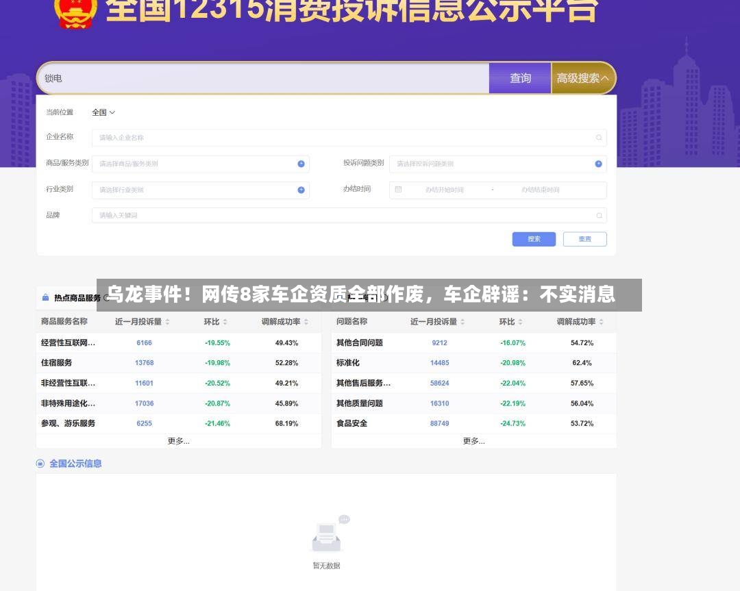Pick the 办结结束时间 end date field
This screenshot has width=740, height=591.
pyautogui.click(x=541, y=190)
